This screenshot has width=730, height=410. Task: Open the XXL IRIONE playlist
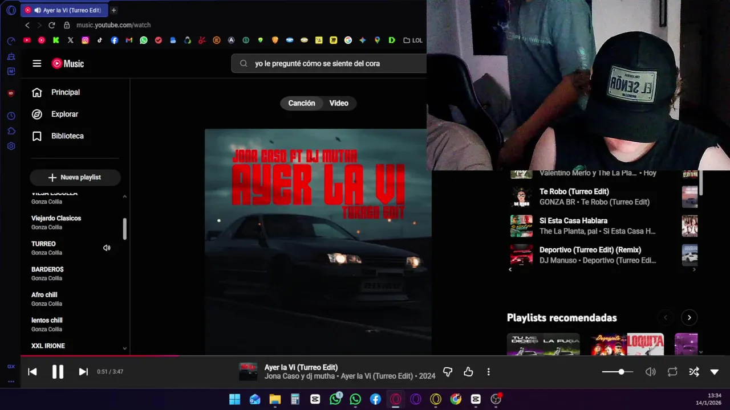click(x=48, y=346)
